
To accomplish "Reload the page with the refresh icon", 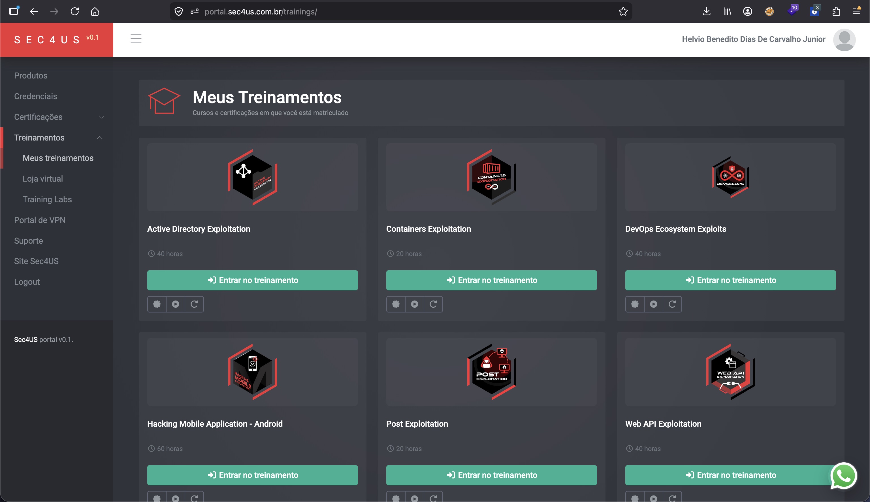I will pos(75,11).
